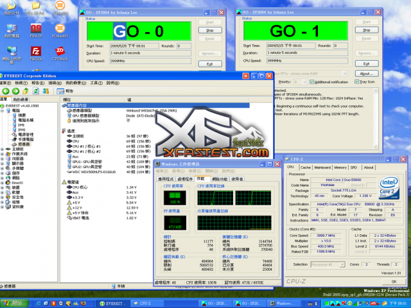
Task: Click Duration field in GO - 0 window
Action: coord(150,53)
